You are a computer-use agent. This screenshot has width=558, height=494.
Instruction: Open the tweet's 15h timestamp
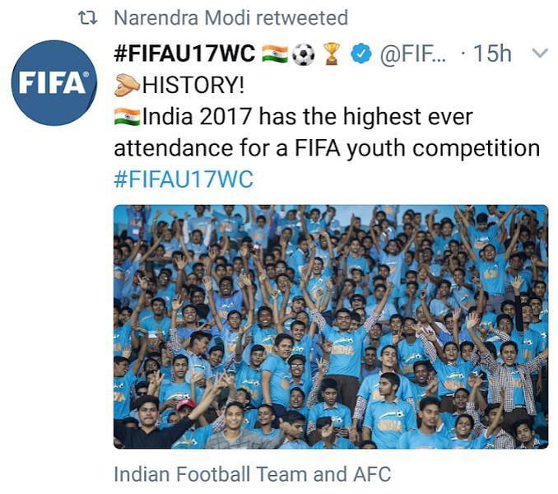point(492,54)
